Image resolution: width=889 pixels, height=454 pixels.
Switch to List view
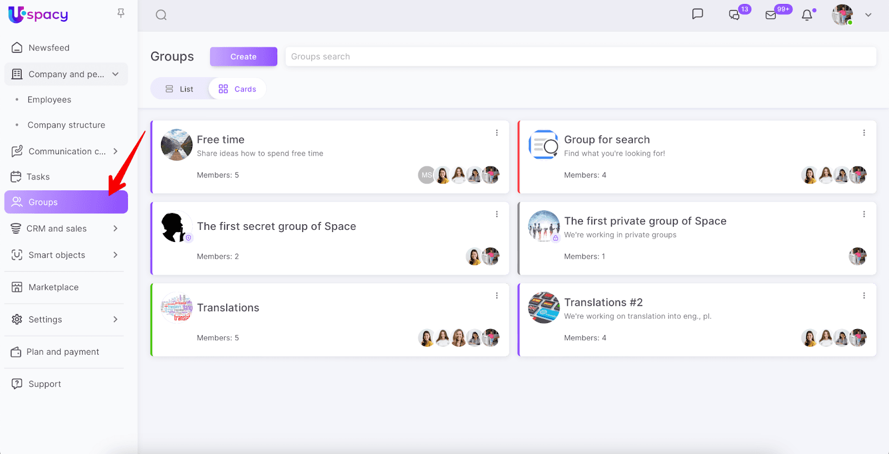[179, 89]
